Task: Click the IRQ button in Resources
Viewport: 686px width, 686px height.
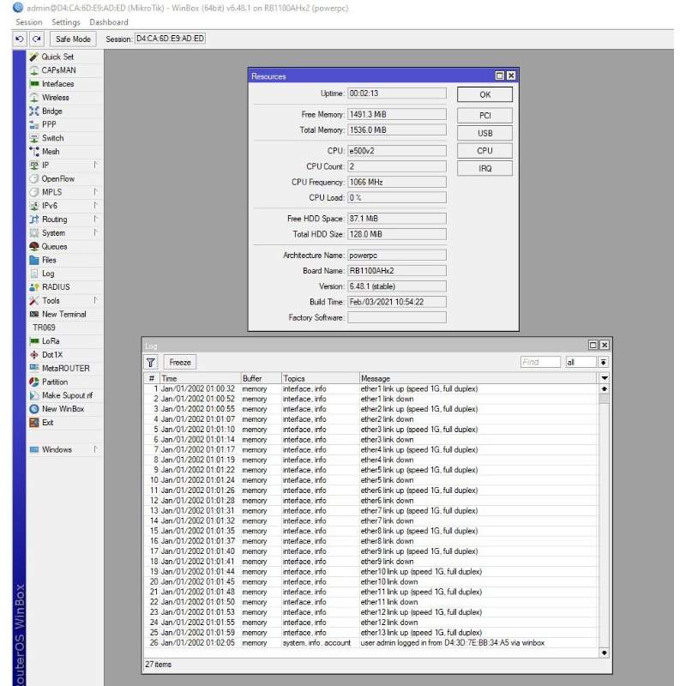Action: point(484,169)
